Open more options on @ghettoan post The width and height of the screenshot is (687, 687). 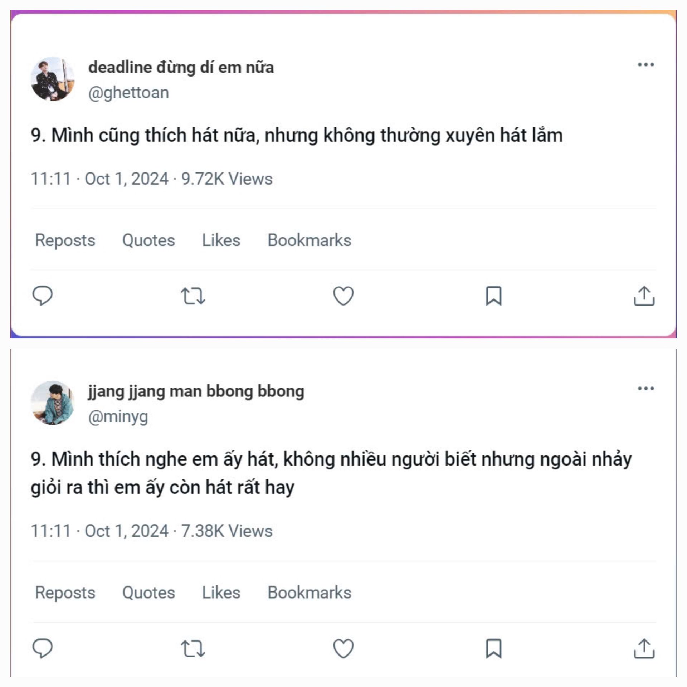point(646,65)
